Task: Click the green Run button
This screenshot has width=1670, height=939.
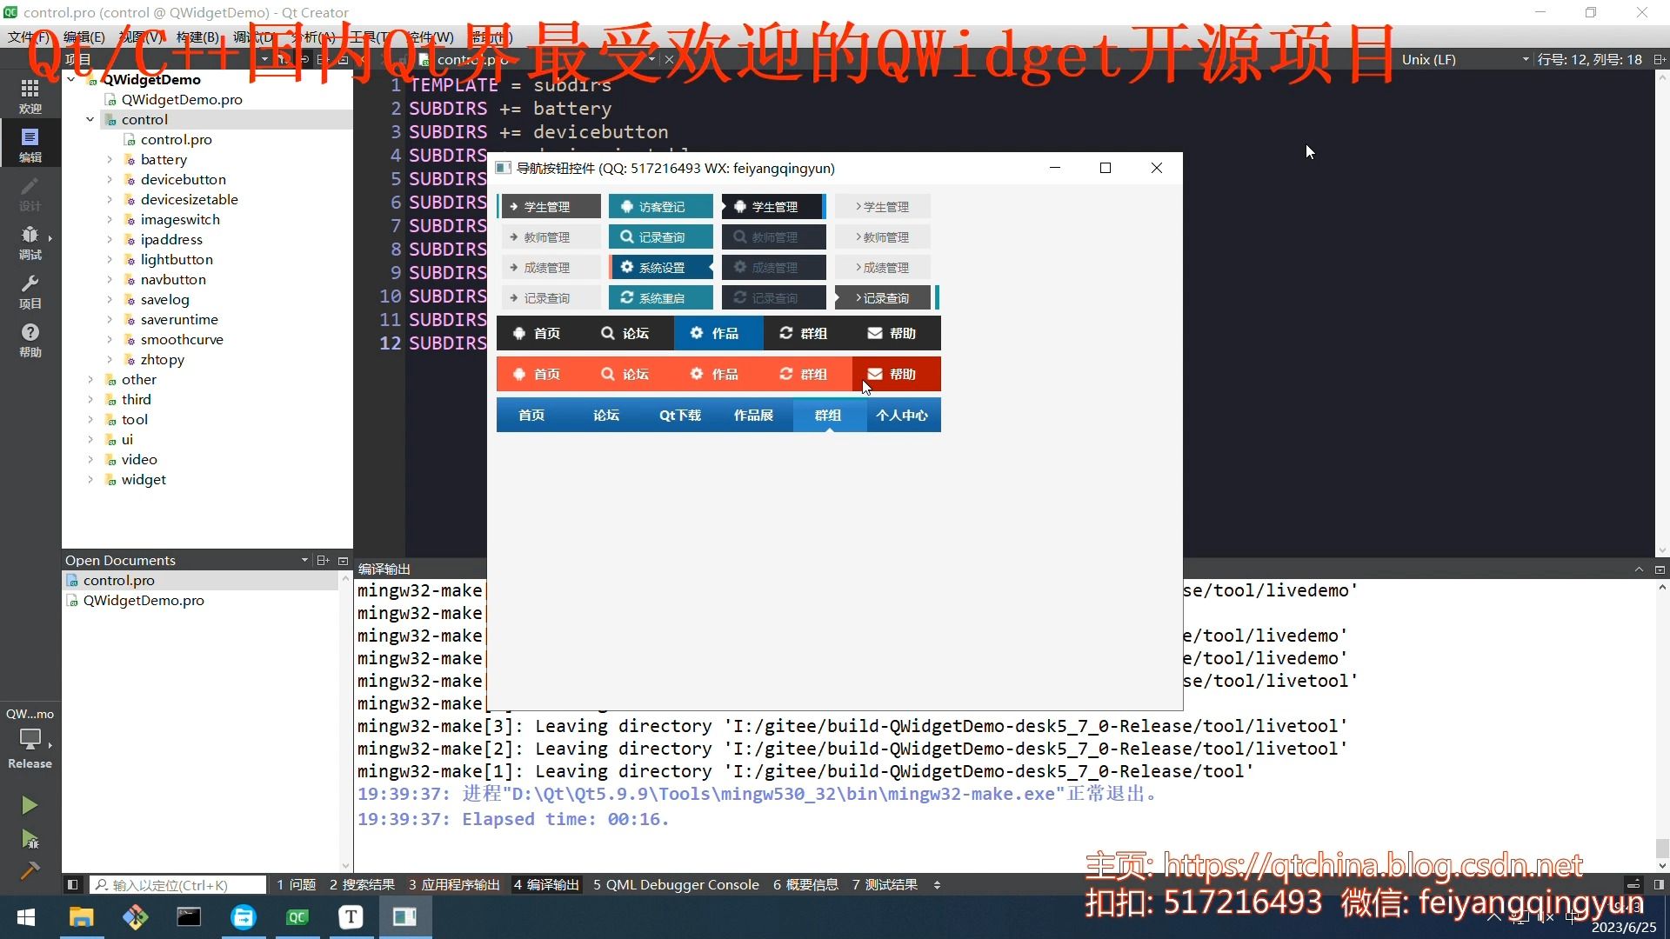Action: tap(30, 805)
